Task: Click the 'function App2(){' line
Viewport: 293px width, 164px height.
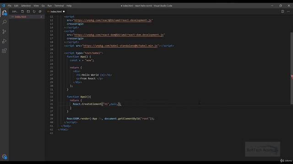Action: 79,97
